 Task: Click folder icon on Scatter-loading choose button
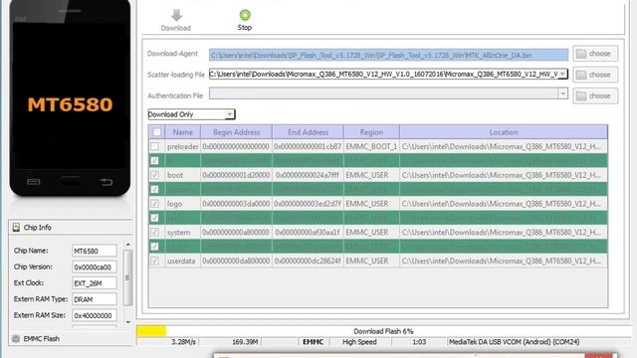[581, 75]
